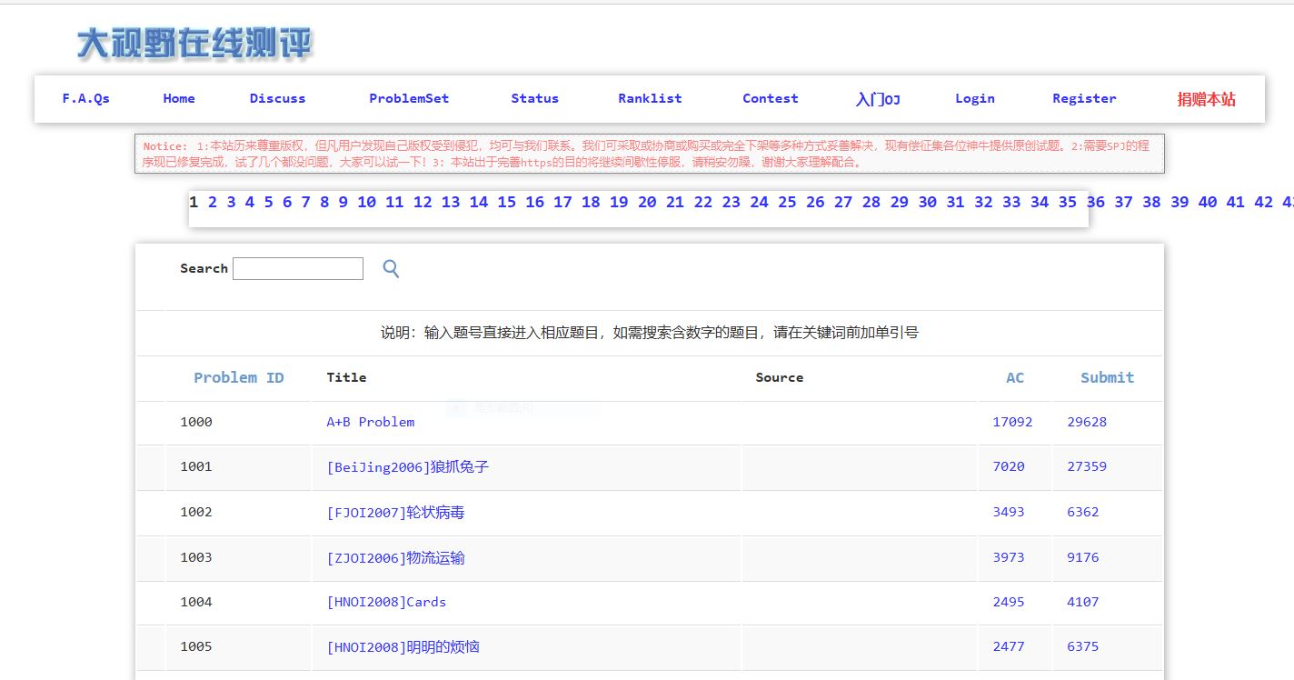View the Status page
The width and height of the screenshot is (1294, 680).
tap(534, 98)
